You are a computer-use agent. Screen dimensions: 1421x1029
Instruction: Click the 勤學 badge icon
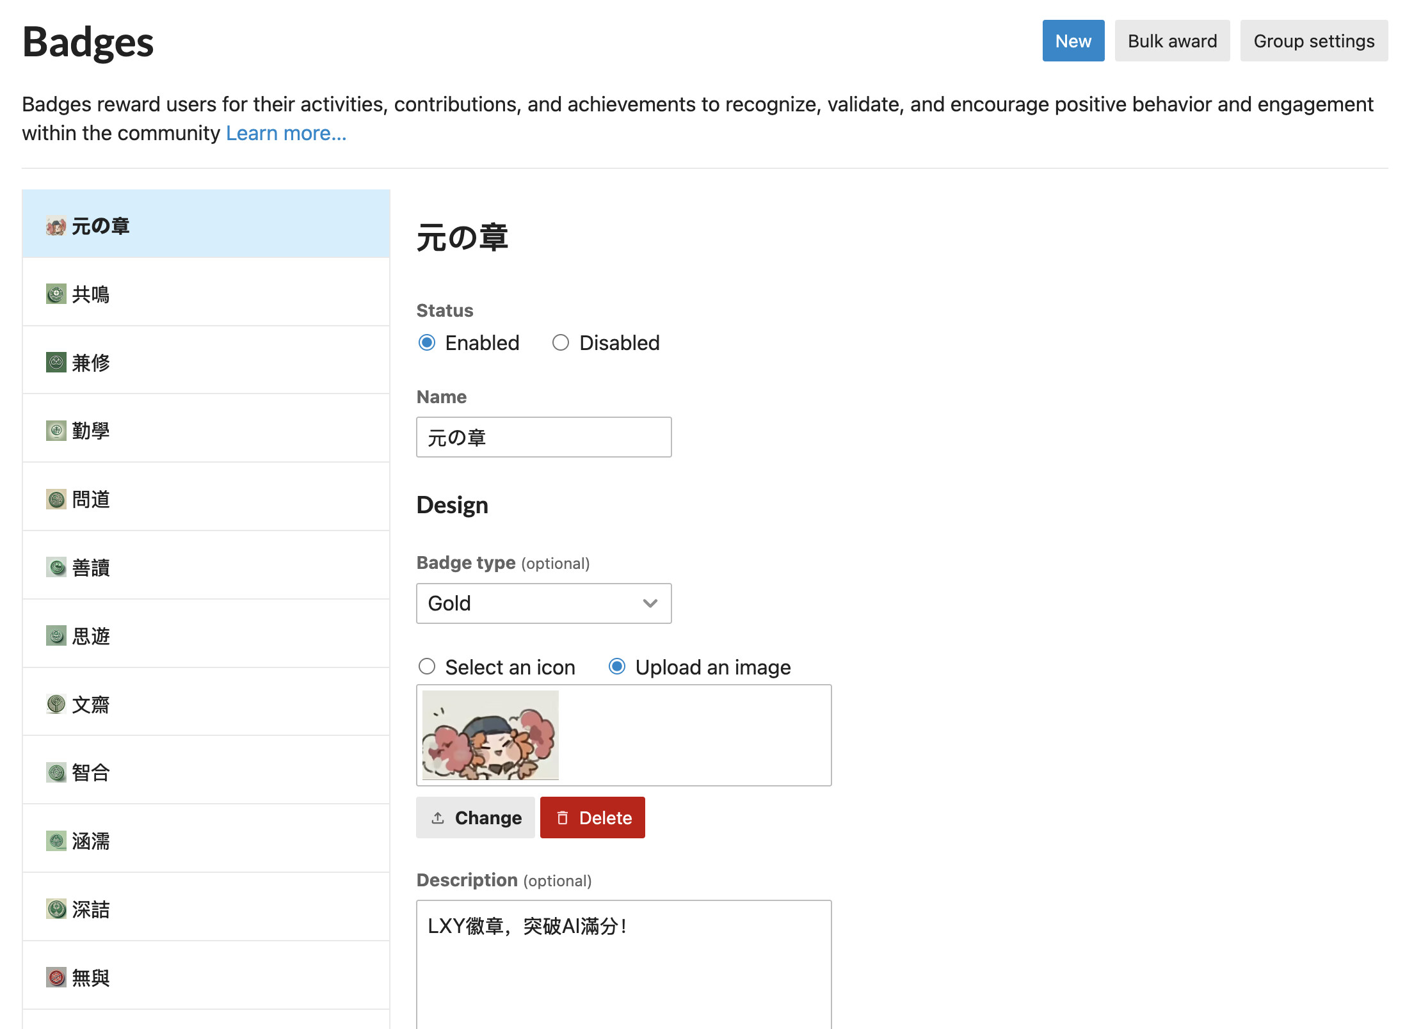56,431
